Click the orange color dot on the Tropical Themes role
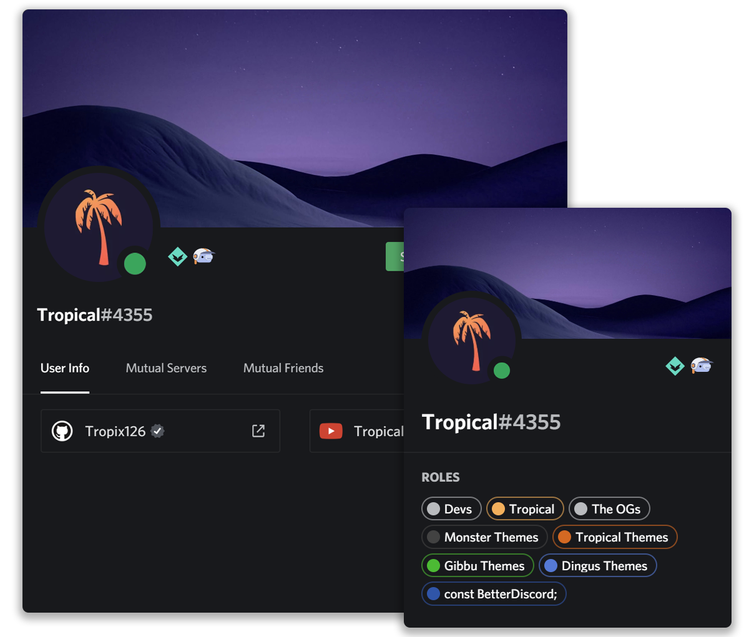This screenshot has height=637, width=749. (564, 537)
